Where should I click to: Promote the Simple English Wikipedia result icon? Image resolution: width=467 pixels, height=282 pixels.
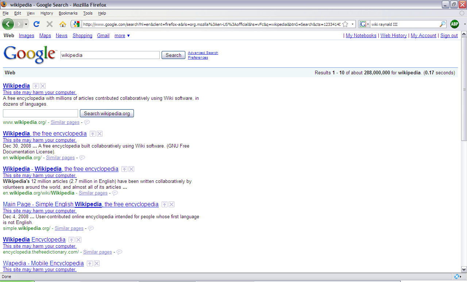point(164,204)
